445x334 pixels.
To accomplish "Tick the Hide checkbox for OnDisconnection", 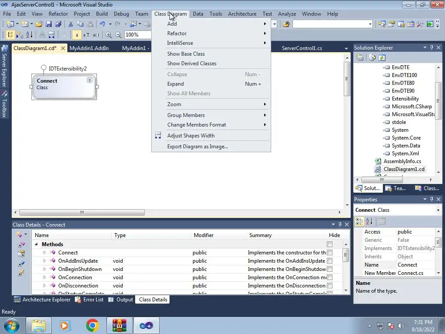I will (x=329, y=285).
